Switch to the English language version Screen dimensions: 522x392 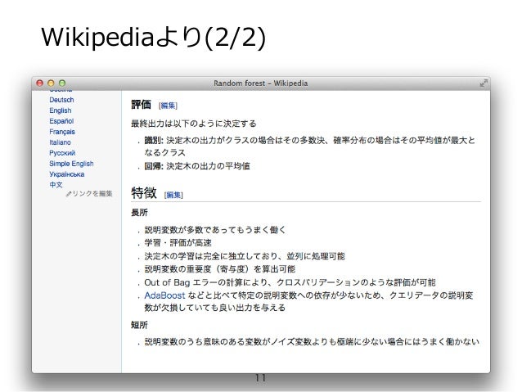click(61, 110)
